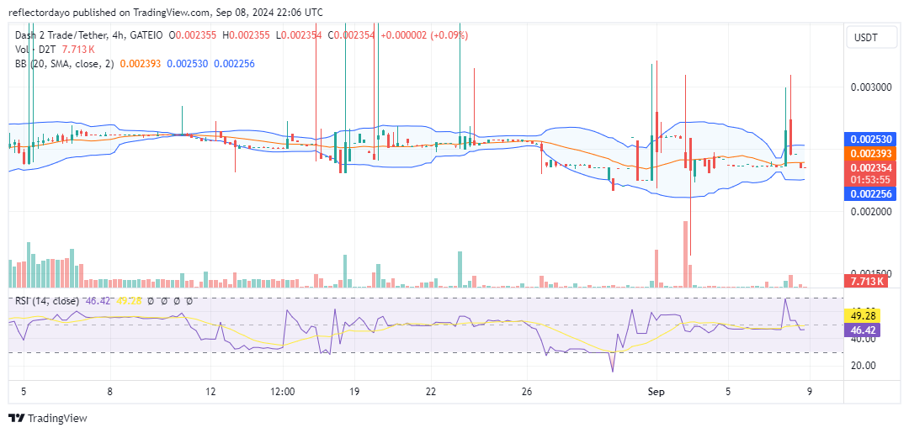
Task: Click the '9' date label on time axis
Action: [x=810, y=392]
